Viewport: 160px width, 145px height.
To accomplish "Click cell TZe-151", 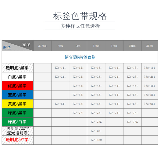I will coord(132,68).
